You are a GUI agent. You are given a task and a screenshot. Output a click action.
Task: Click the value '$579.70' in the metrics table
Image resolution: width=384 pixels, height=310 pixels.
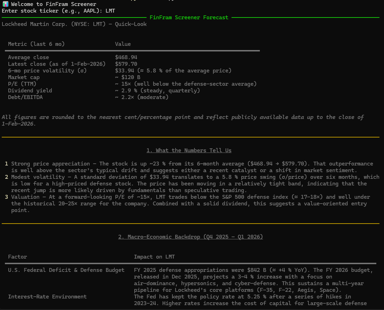126,64
